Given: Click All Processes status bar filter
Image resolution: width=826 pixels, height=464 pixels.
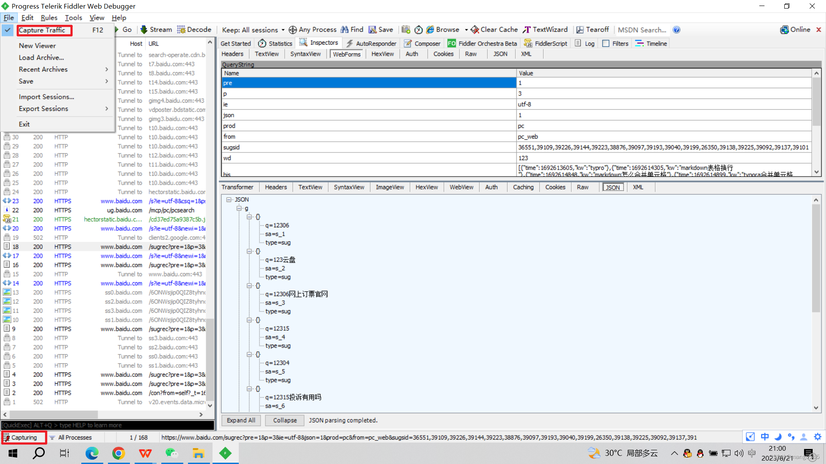Looking at the screenshot, I should click(71, 437).
